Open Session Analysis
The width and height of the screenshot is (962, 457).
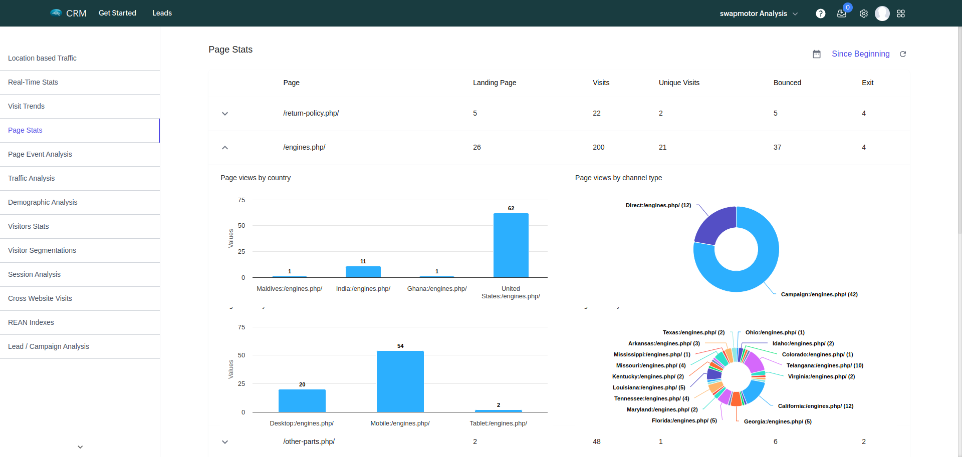click(x=80, y=274)
